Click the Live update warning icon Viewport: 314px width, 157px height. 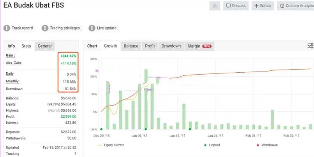pyautogui.click(x=92, y=28)
